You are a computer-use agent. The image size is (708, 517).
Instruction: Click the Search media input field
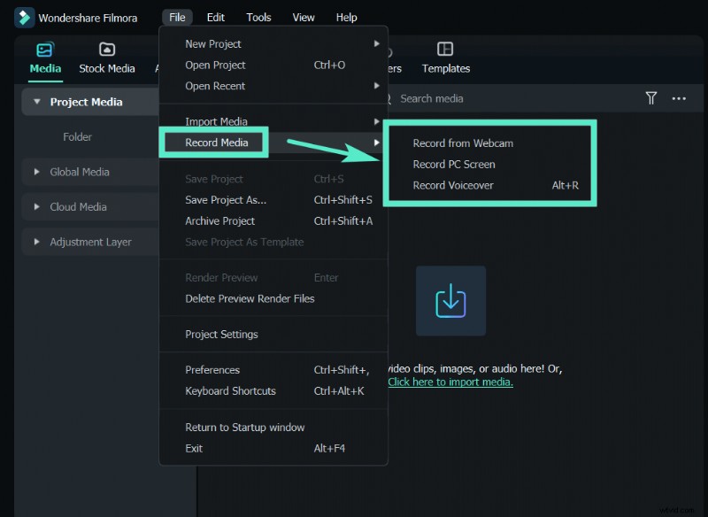pyautogui.click(x=513, y=98)
